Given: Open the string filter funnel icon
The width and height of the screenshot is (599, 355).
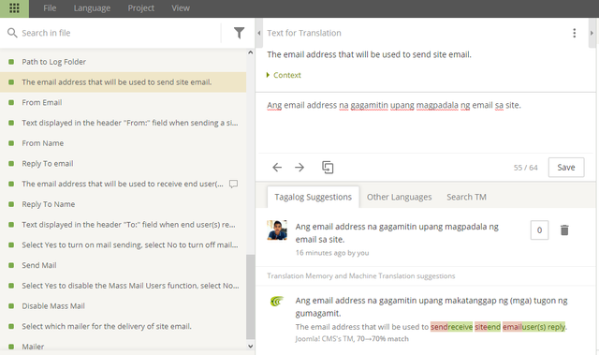Looking at the screenshot, I should click(239, 33).
